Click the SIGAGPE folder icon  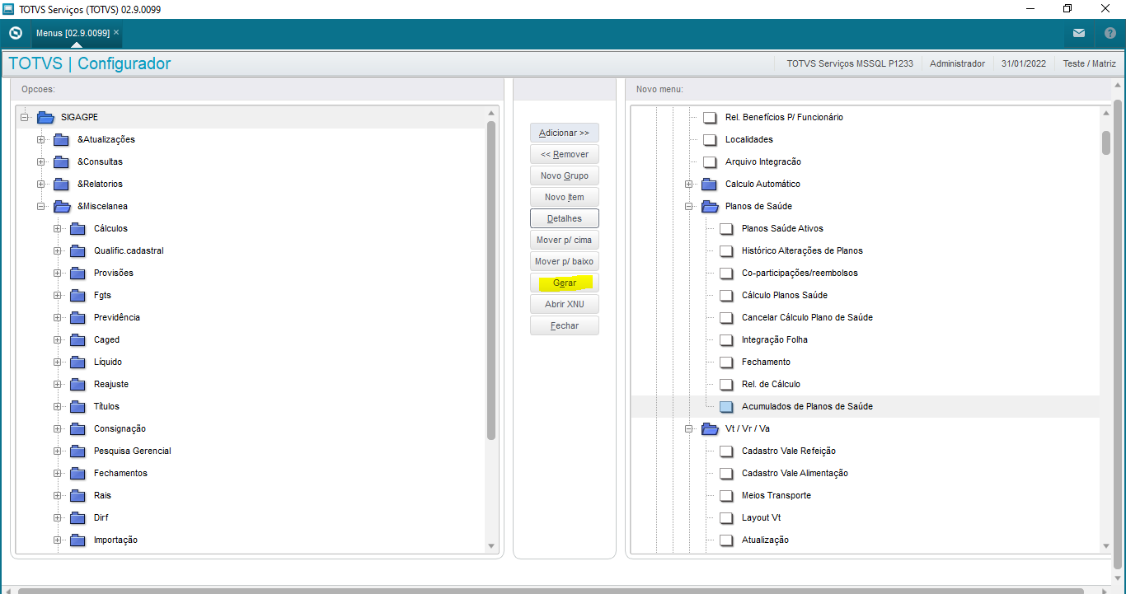(45, 117)
